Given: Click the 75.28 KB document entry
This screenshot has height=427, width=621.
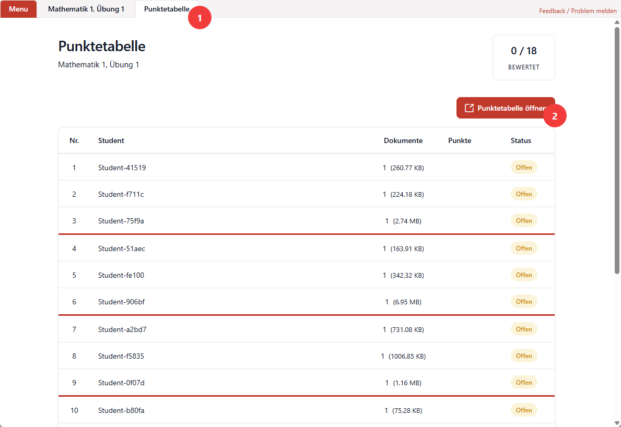Looking at the screenshot, I should [x=403, y=410].
